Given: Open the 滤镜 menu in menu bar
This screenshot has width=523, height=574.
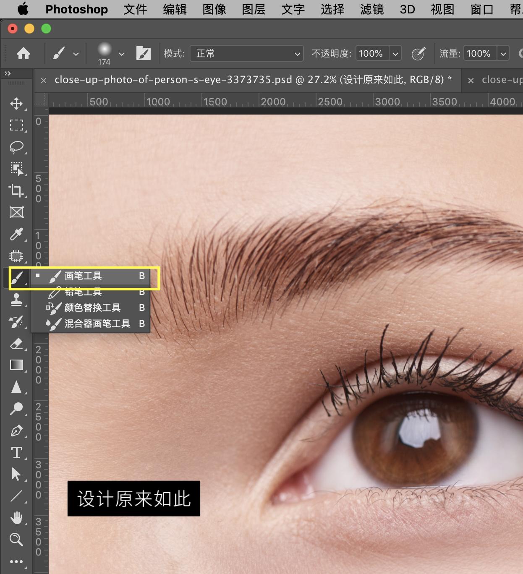Looking at the screenshot, I should tap(371, 9).
